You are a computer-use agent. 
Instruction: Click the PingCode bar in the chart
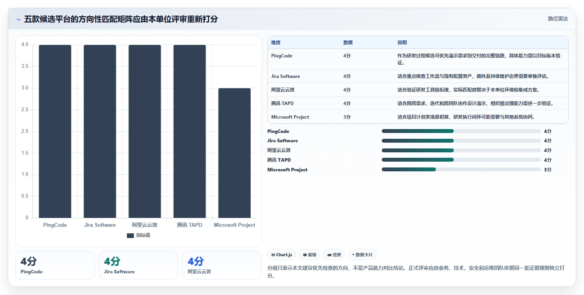55,131
